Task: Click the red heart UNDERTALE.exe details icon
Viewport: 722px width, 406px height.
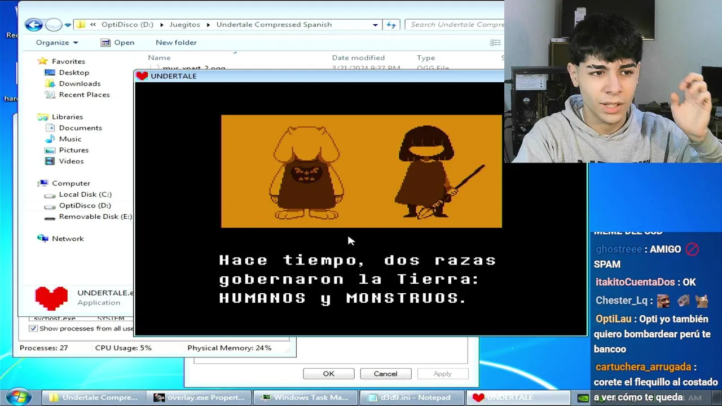Action: coord(51,298)
